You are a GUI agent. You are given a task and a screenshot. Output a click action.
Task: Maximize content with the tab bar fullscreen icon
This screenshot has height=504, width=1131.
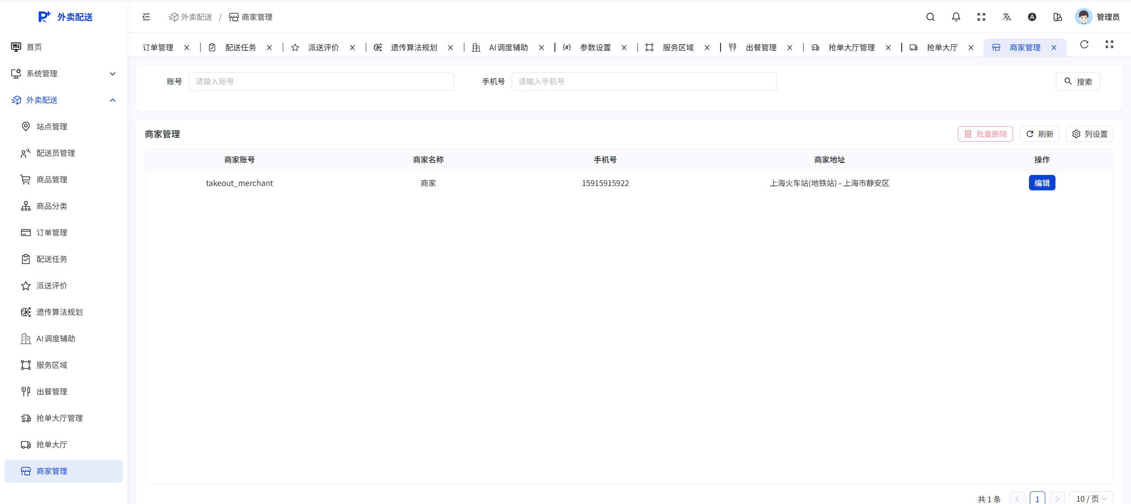point(1109,45)
